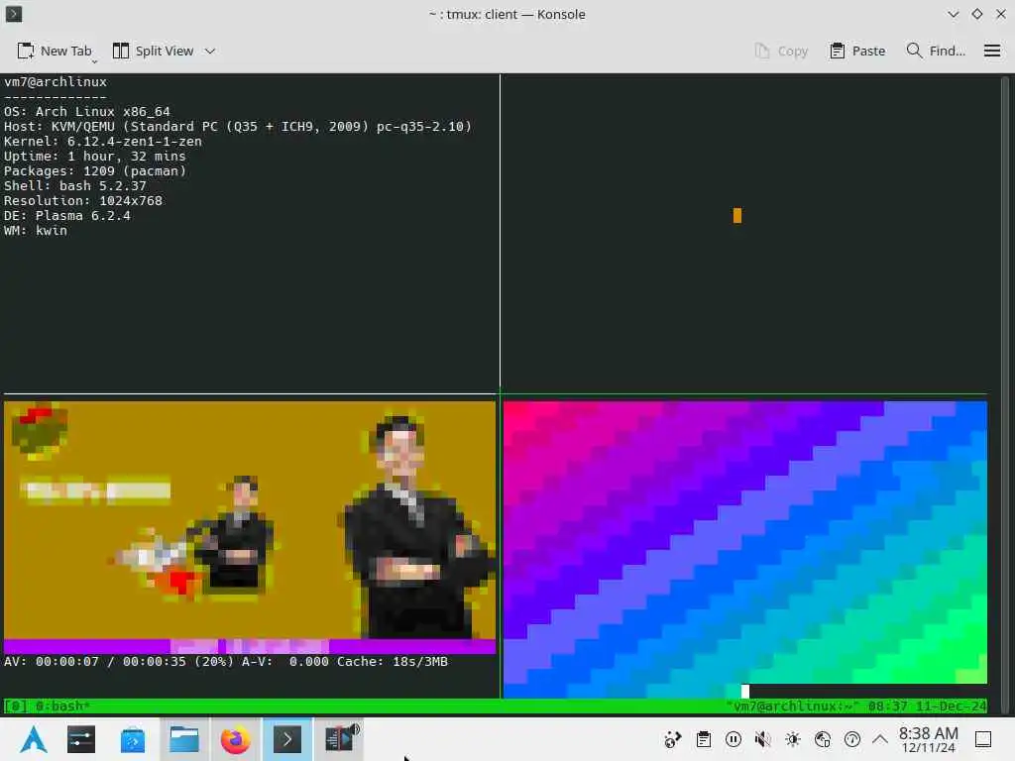The width and height of the screenshot is (1015, 761).
Task: Open System Settings from the taskbar
Action: (x=81, y=739)
